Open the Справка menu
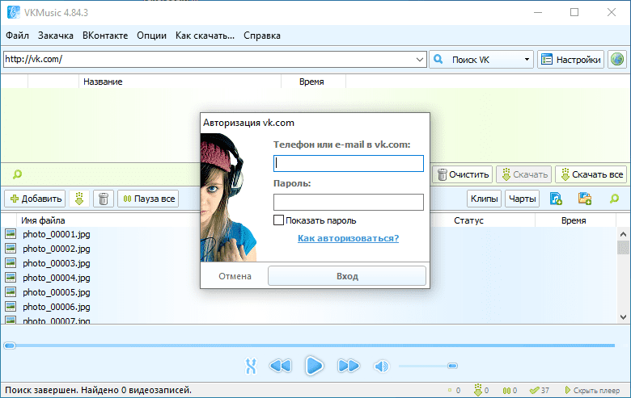 tap(262, 36)
